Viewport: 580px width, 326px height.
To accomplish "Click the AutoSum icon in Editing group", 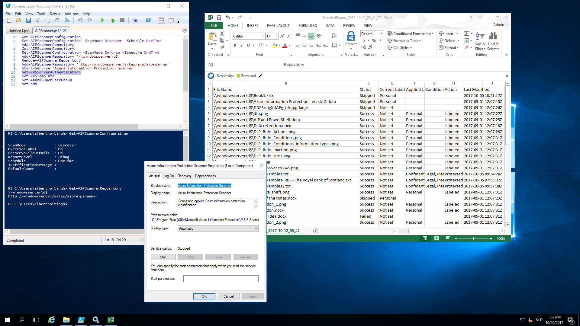I will coord(467,33).
